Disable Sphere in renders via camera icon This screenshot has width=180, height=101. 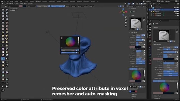[x=178, y=10]
